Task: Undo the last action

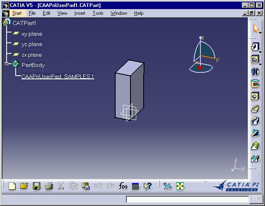Action: (98, 186)
